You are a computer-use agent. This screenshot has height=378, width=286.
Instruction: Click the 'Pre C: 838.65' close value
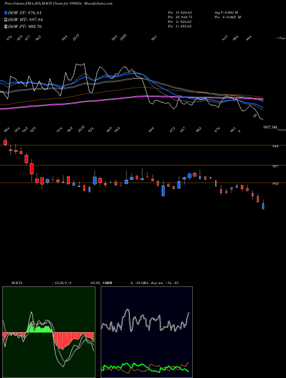180,26
